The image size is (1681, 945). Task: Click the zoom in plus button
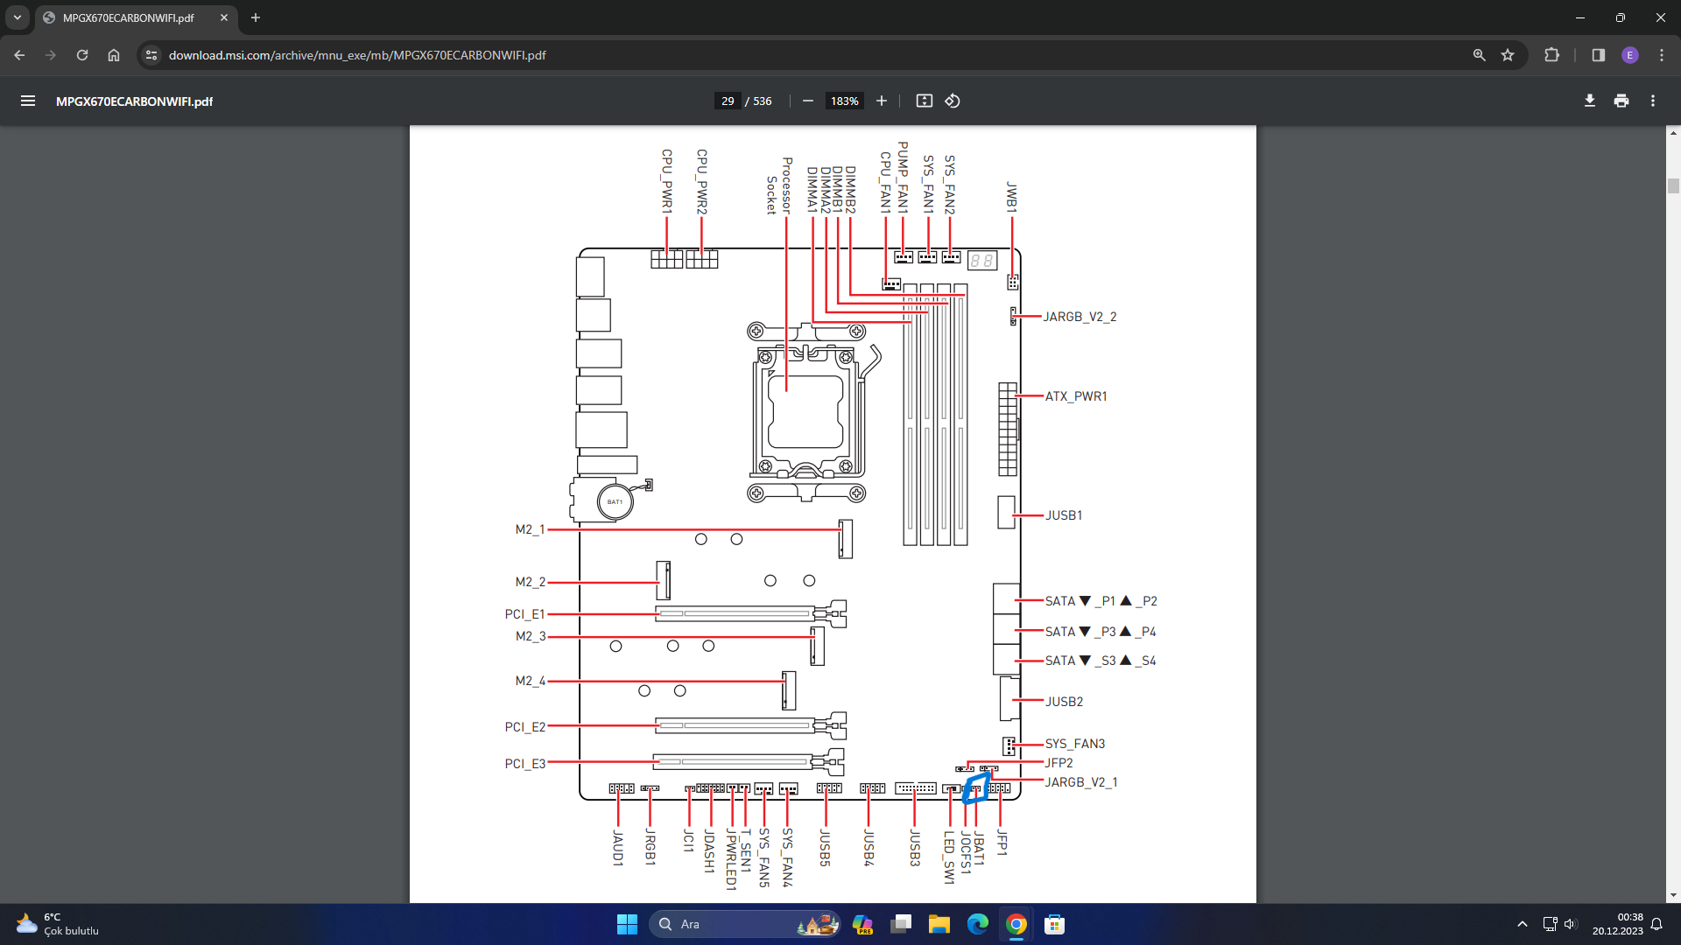pyautogui.click(x=882, y=101)
